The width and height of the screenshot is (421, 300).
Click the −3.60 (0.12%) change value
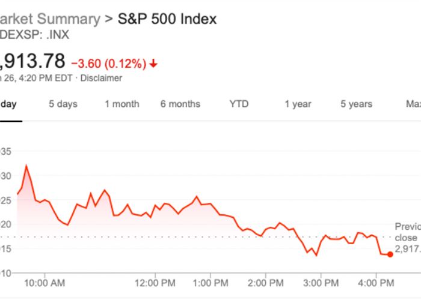[108, 63]
